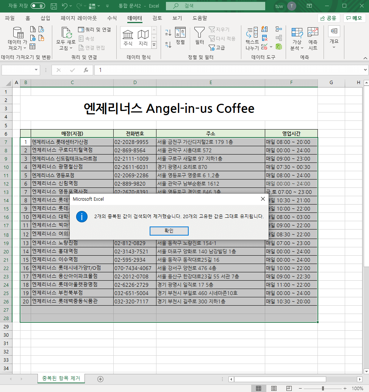Screen dimensions: 369x392
Task: Undo the last action
Action: click(x=64, y=6)
